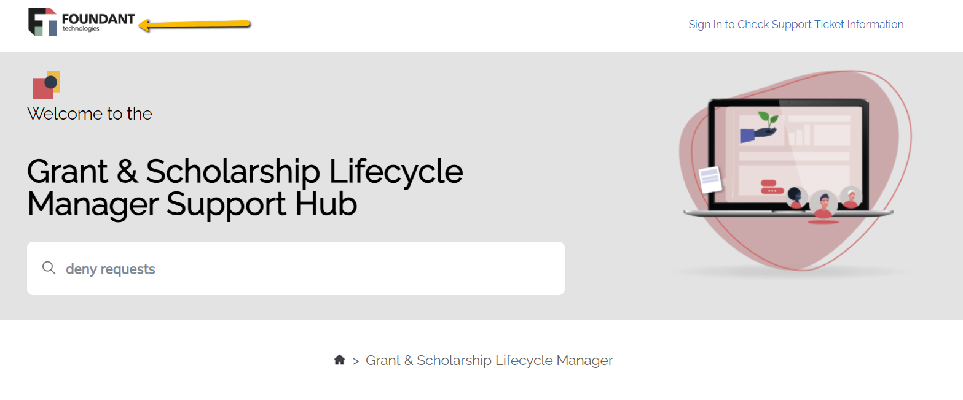This screenshot has height=400, width=963.
Task: Go to home via breadcrumb house icon
Action: point(339,360)
